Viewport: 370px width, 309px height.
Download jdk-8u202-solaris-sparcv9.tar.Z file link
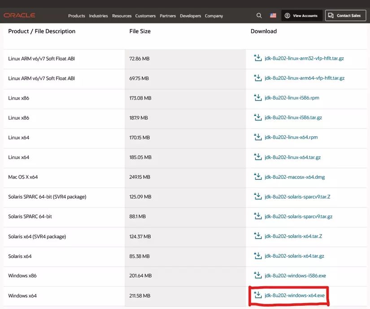click(297, 197)
